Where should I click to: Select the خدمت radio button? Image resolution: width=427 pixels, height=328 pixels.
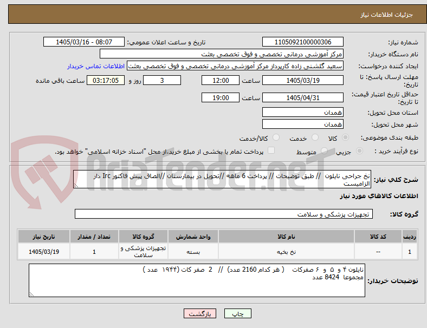point(315,137)
